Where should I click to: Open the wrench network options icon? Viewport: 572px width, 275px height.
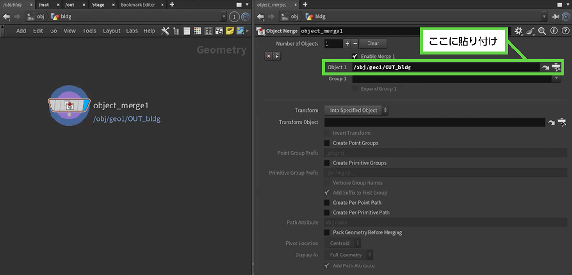[x=165, y=31]
